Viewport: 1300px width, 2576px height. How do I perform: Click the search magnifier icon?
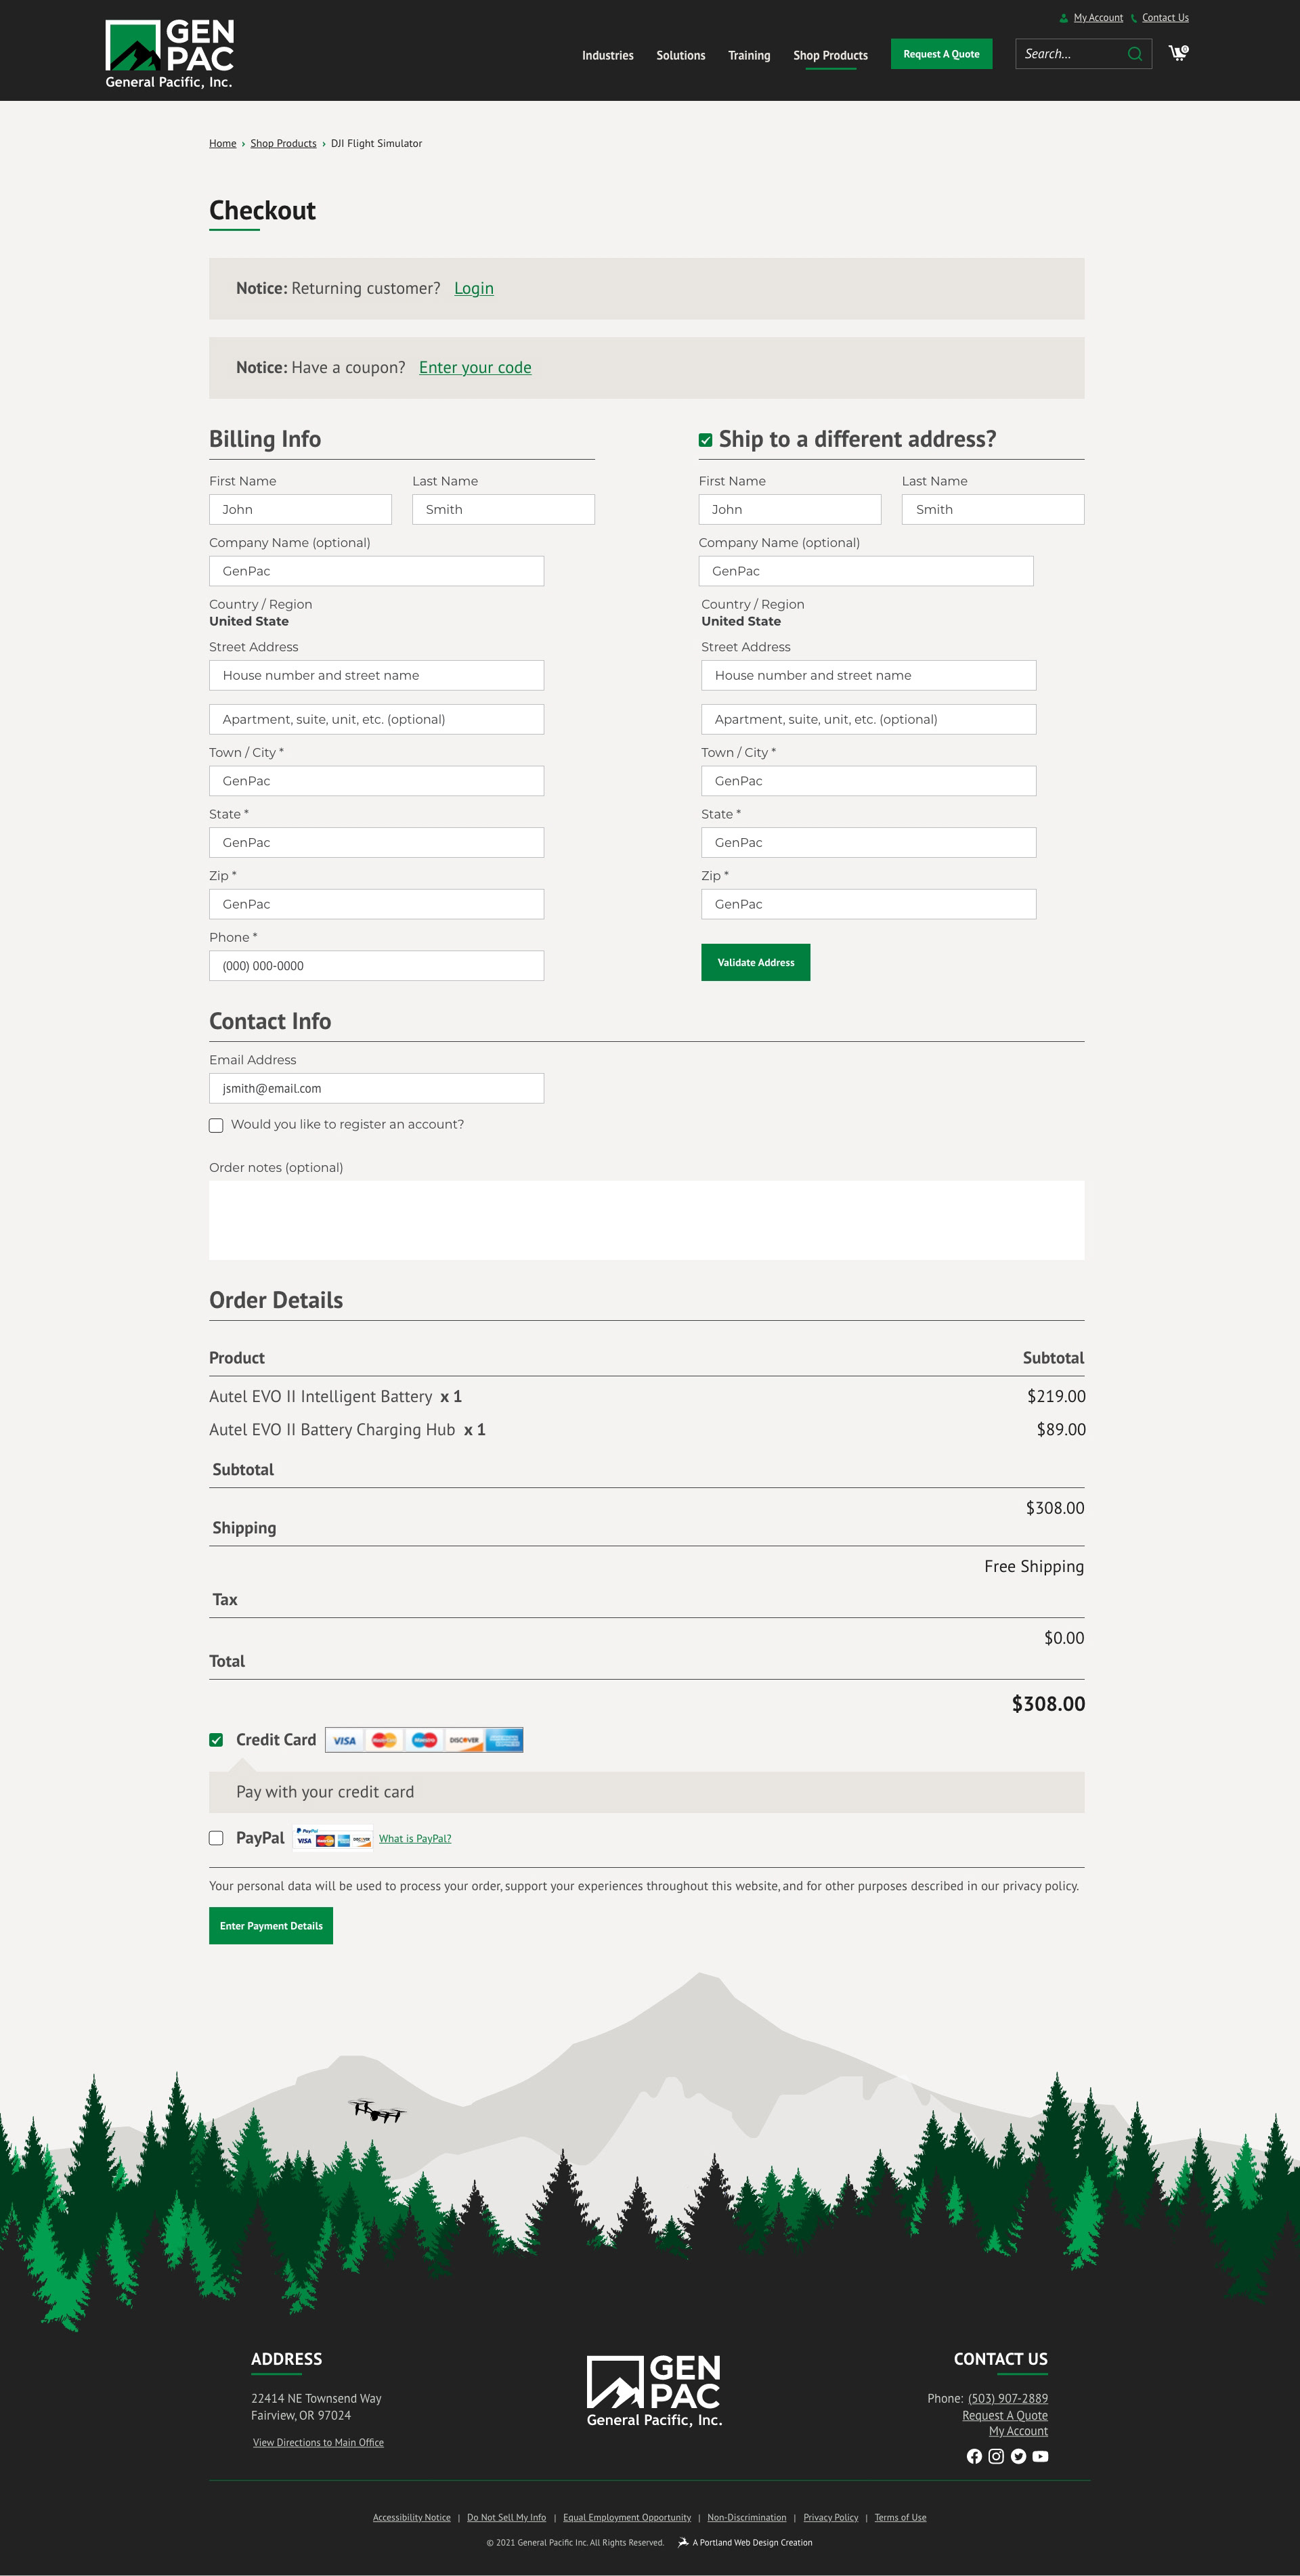tap(1134, 54)
